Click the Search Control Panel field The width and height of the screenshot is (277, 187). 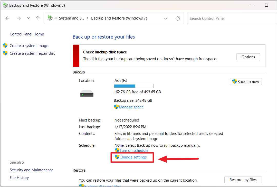230,18
